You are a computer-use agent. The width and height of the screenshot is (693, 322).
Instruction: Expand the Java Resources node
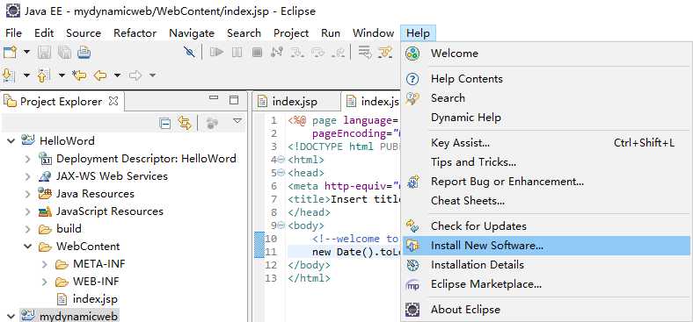28,194
